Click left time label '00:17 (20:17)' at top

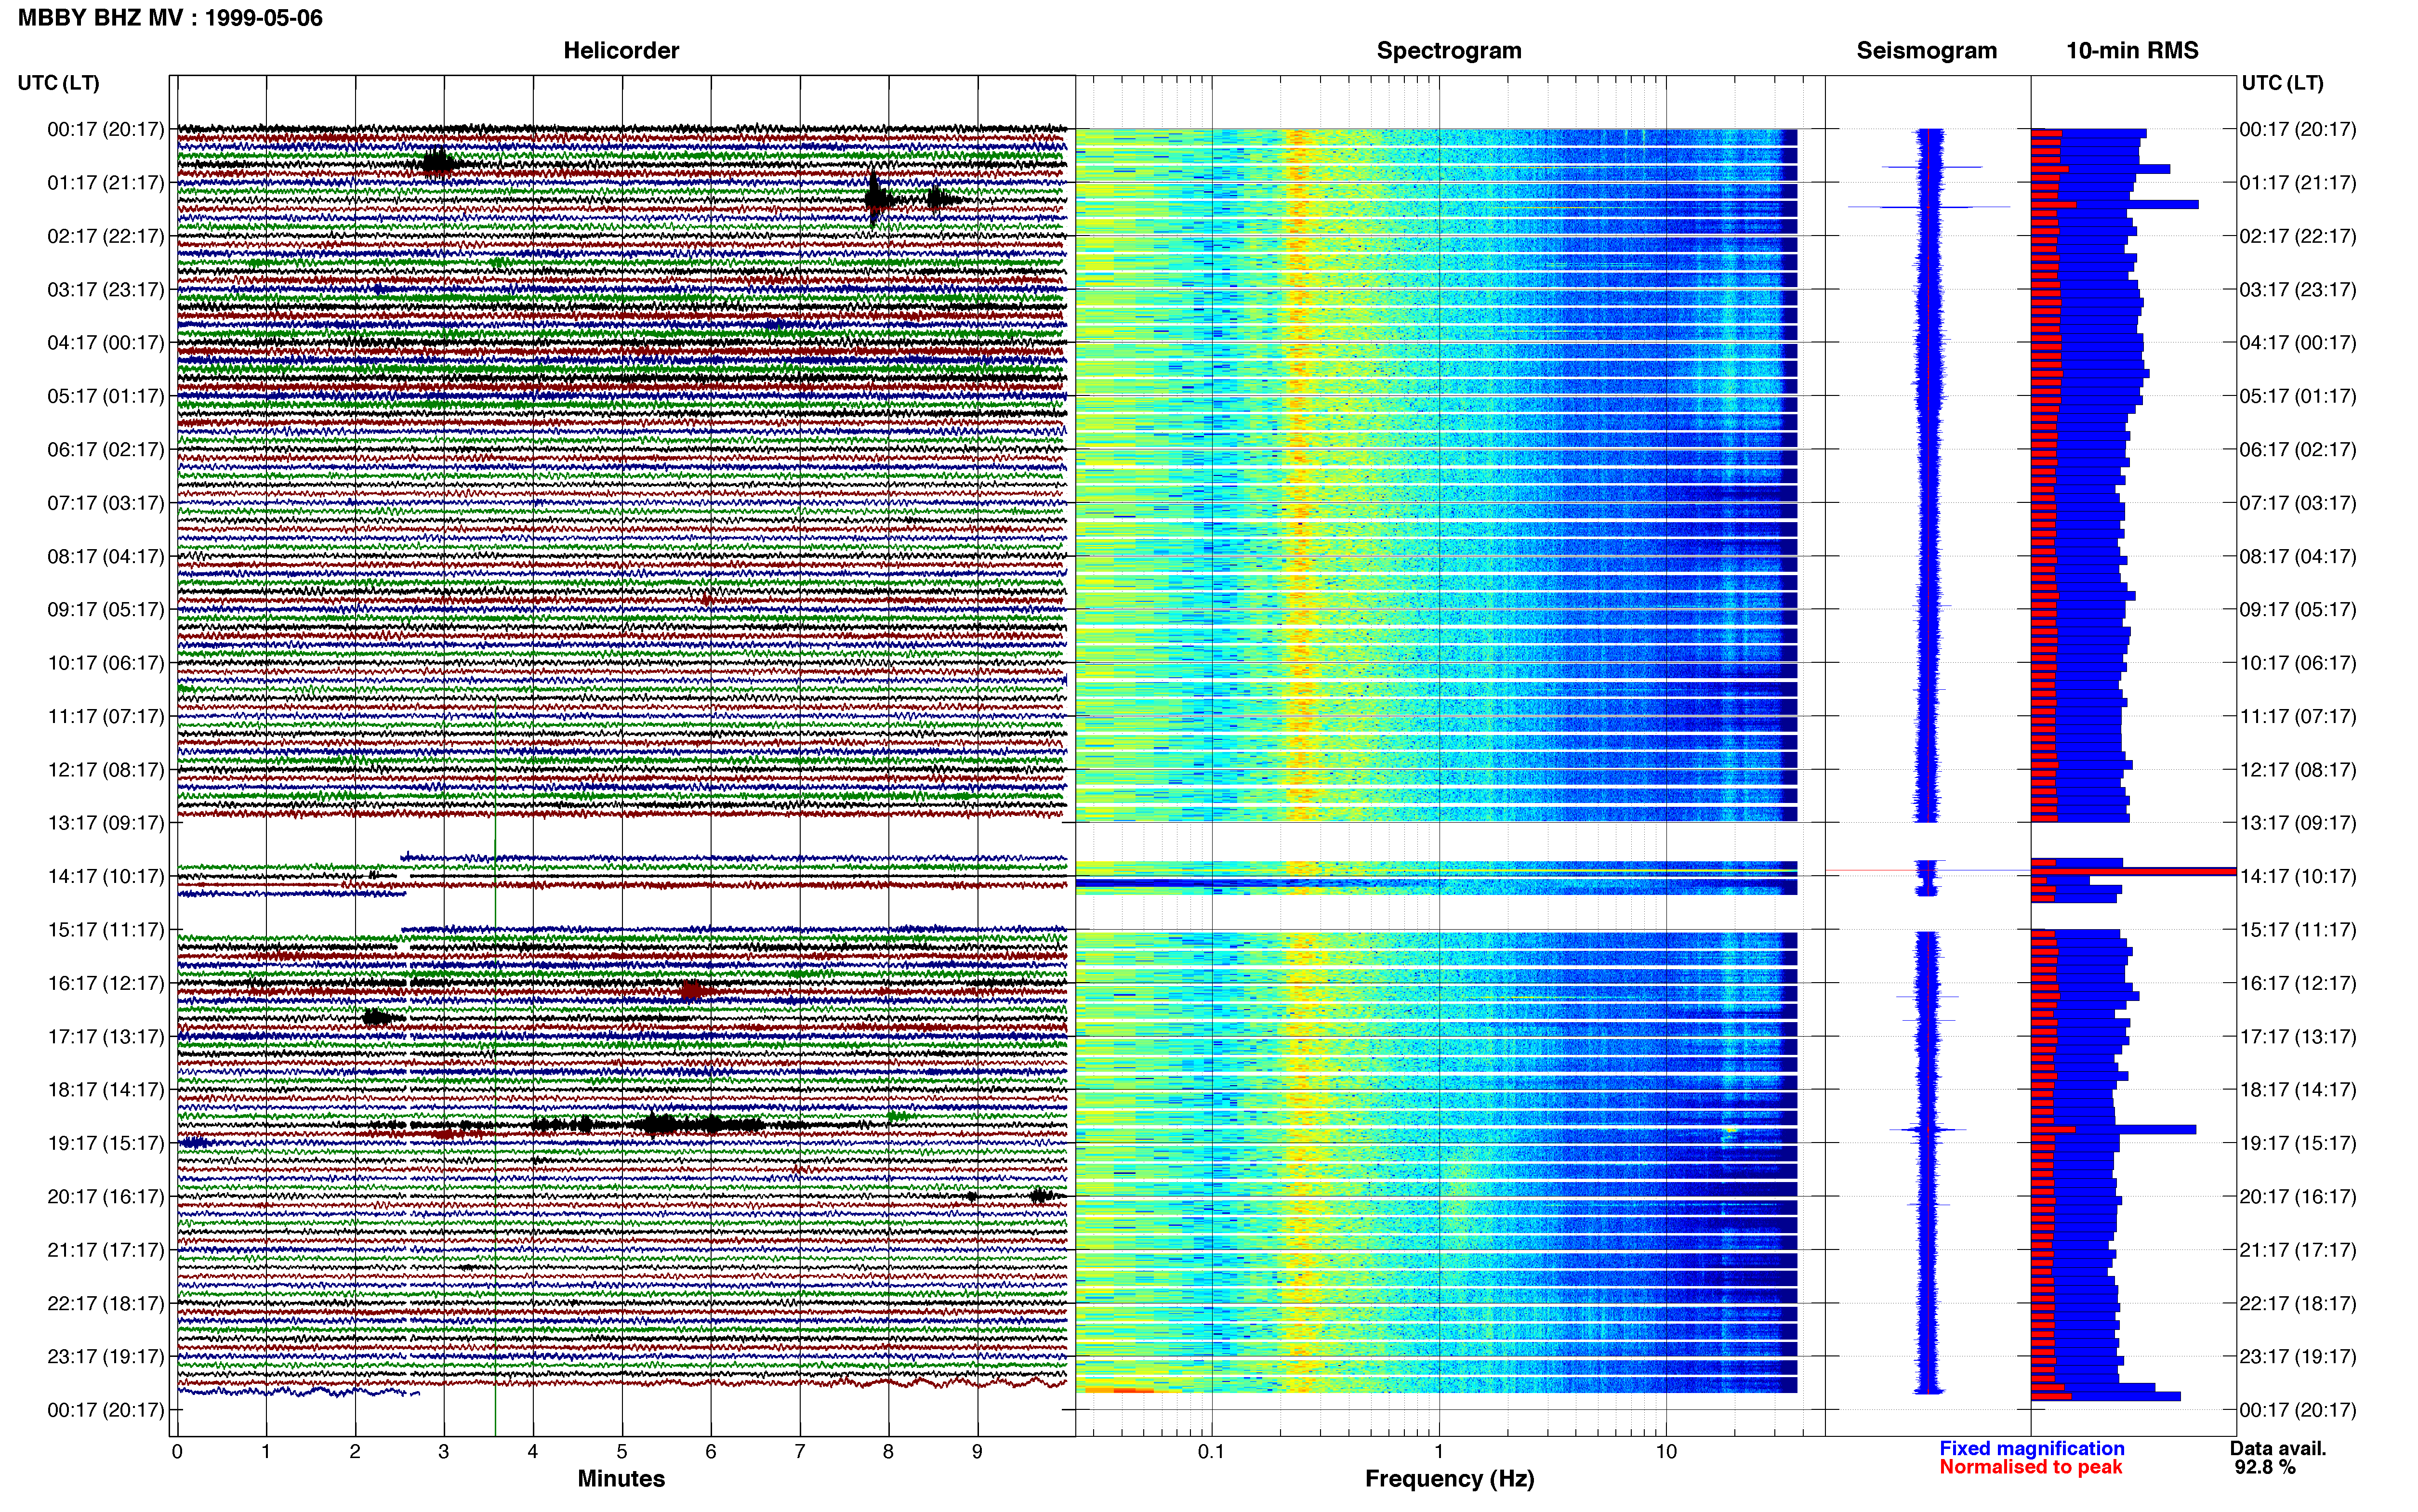pyautogui.click(x=106, y=129)
